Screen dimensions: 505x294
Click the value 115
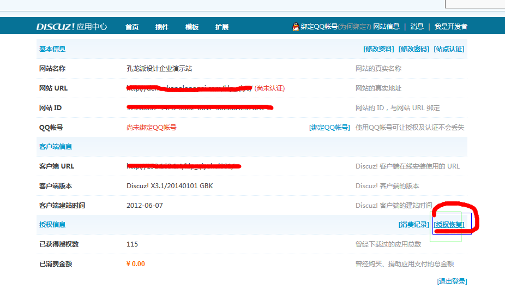coord(132,244)
